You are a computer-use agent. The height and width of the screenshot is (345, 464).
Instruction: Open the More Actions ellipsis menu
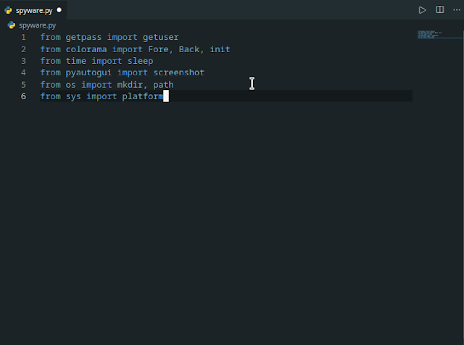click(x=457, y=10)
